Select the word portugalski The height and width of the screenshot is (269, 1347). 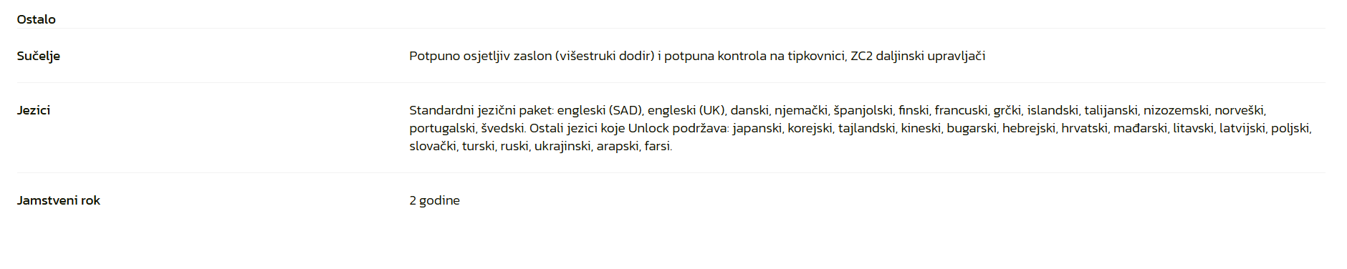click(x=441, y=128)
